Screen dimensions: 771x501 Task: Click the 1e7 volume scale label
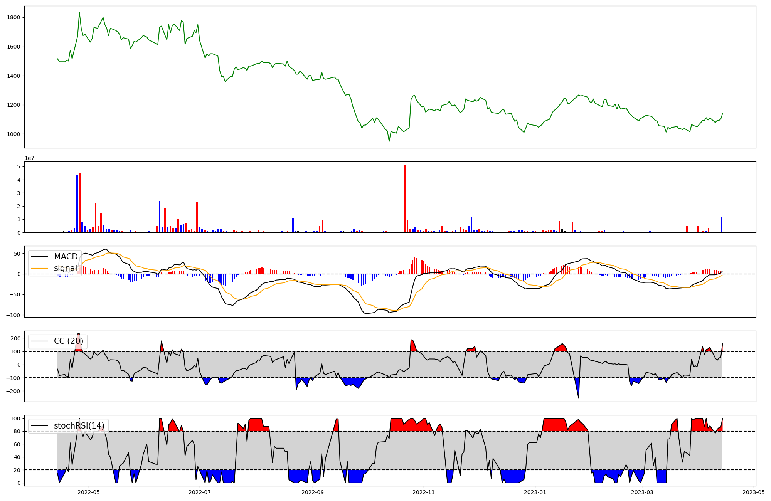(30, 158)
